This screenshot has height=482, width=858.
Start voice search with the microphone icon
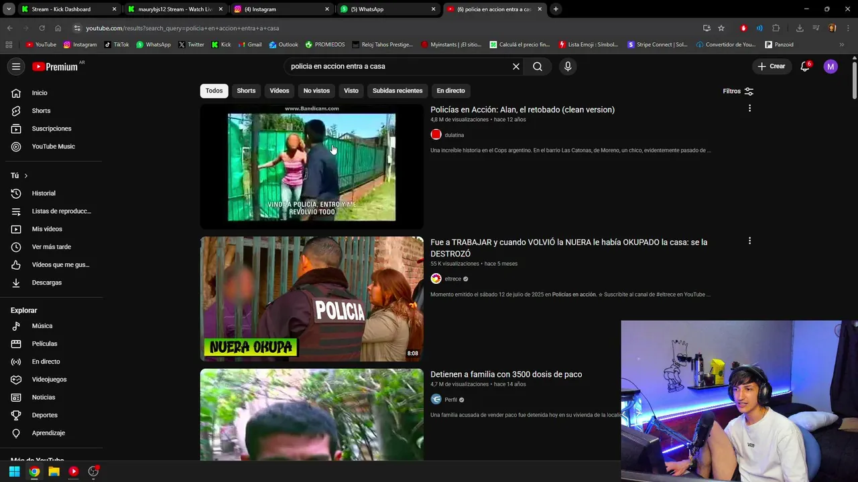pyautogui.click(x=568, y=66)
